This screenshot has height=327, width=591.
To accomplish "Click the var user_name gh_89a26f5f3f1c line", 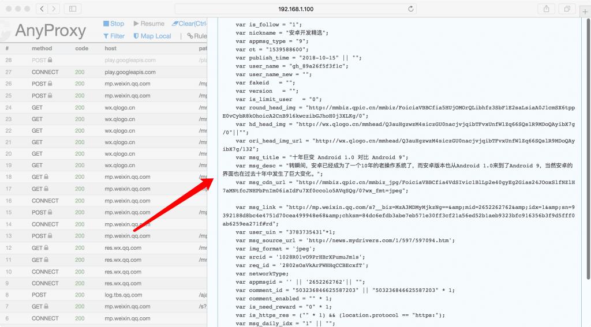I will (x=292, y=66).
